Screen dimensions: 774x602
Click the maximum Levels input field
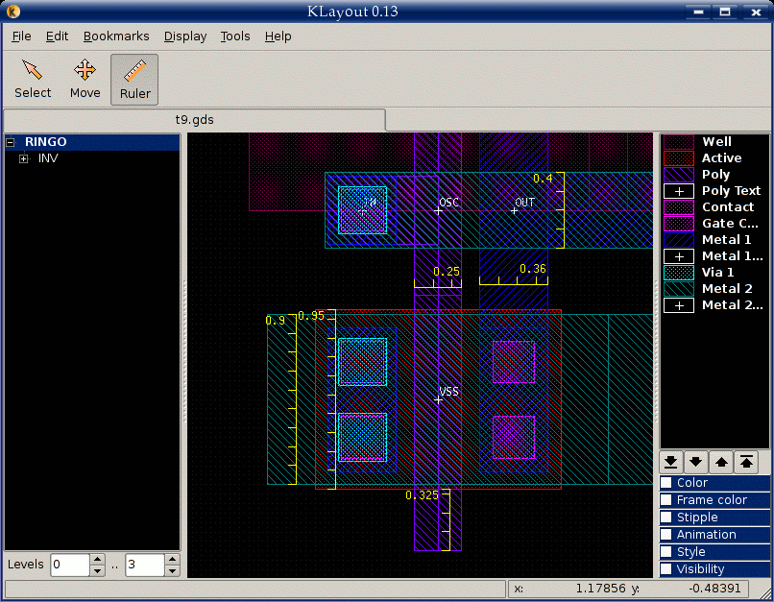(144, 565)
